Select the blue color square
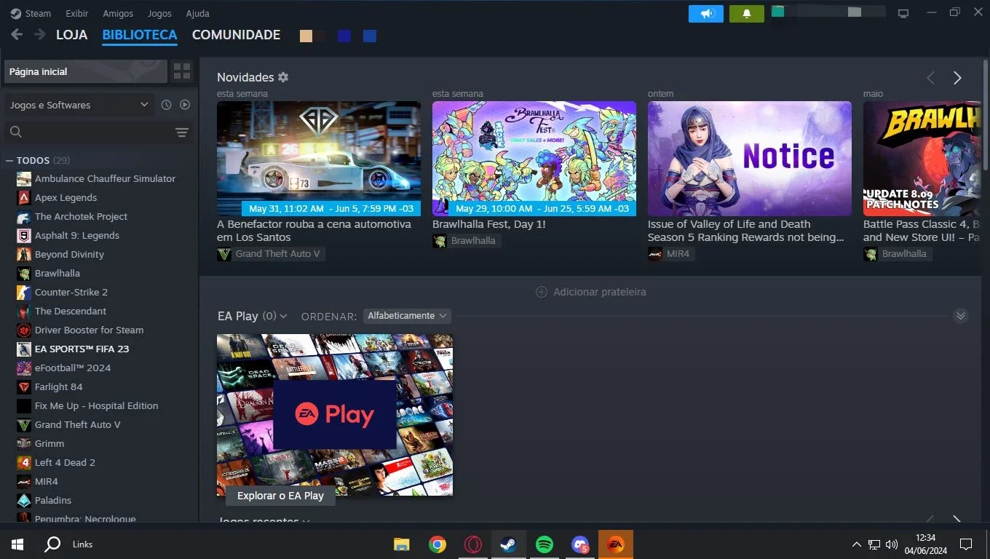The height and width of the screenshot is (559, 990). [x=370, y=36]
